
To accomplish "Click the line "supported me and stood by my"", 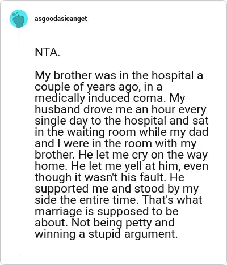I will click(x=117, y=189).
